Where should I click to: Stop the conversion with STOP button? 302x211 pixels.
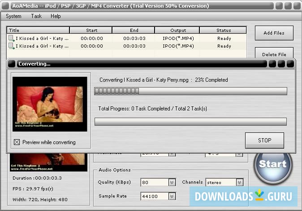[x=264, y=141]
